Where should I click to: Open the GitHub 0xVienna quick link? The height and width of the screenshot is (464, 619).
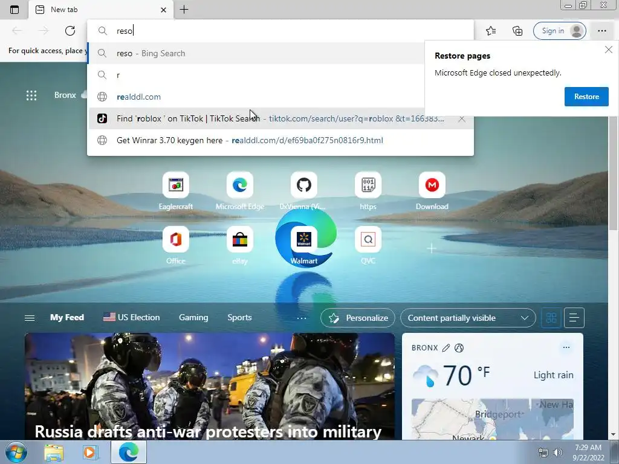click(303, 191)
